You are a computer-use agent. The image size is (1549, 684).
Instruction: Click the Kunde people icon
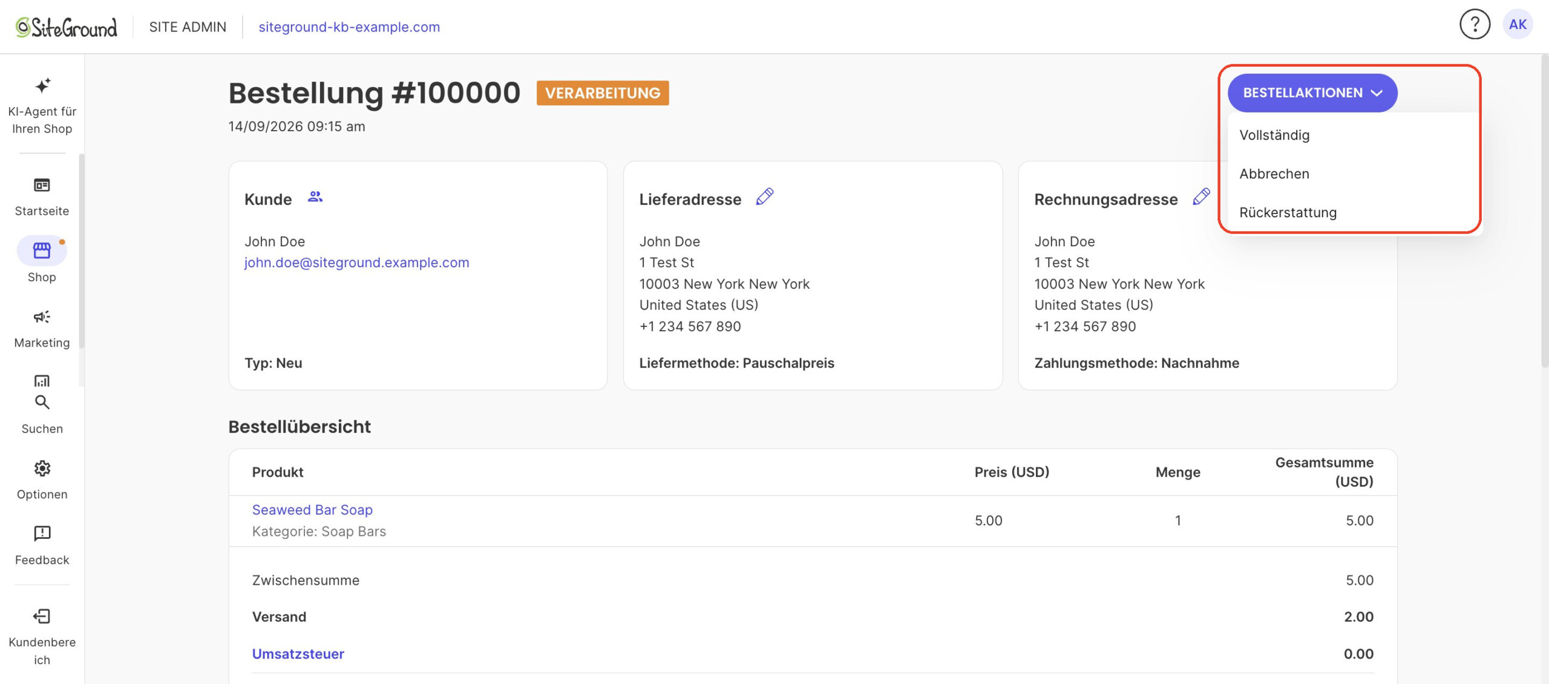(x=315, y=197)
